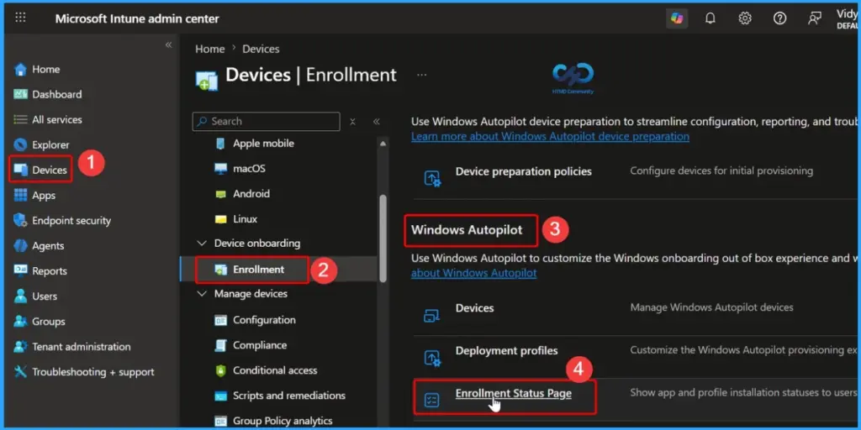
Task: Open the ellipsis menu beside Devices | Enrollment
Action: click(421, 75)
